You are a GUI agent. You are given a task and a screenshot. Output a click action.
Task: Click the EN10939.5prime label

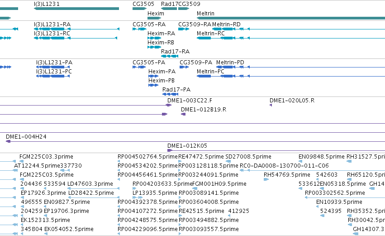339,202
